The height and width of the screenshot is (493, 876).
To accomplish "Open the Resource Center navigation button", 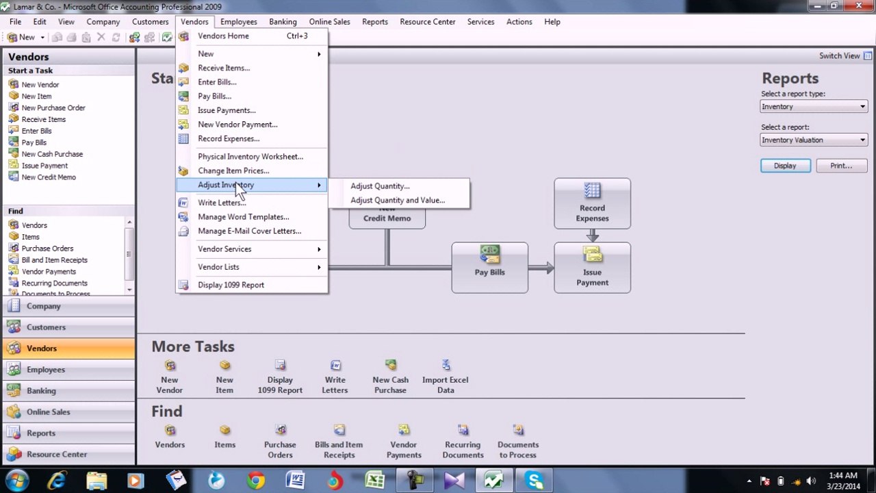I will pos(68,455).
